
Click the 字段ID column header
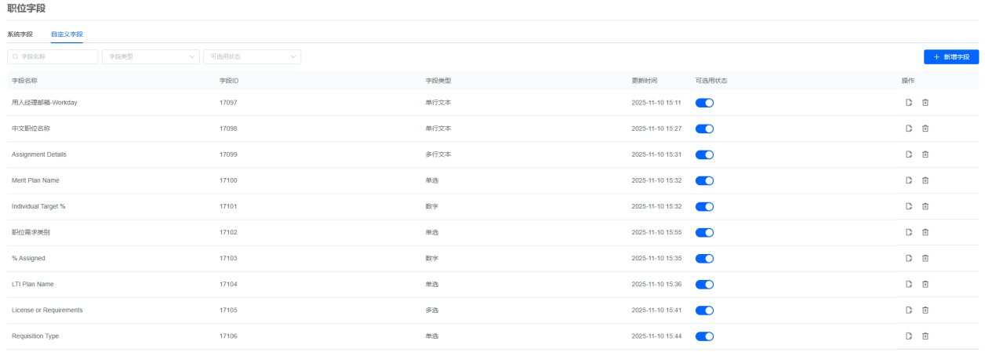[x=229, y=81]
